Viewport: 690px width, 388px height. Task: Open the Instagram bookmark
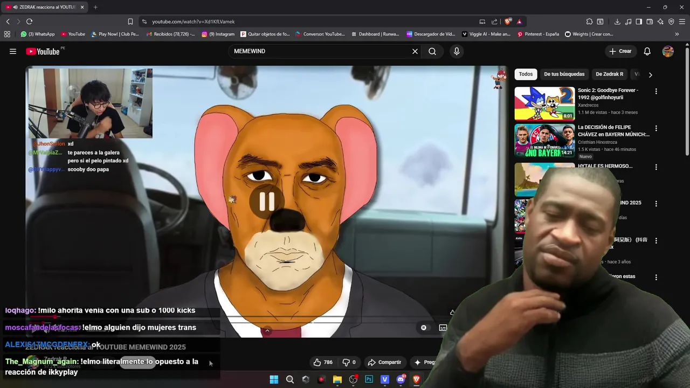coord(218,34)
